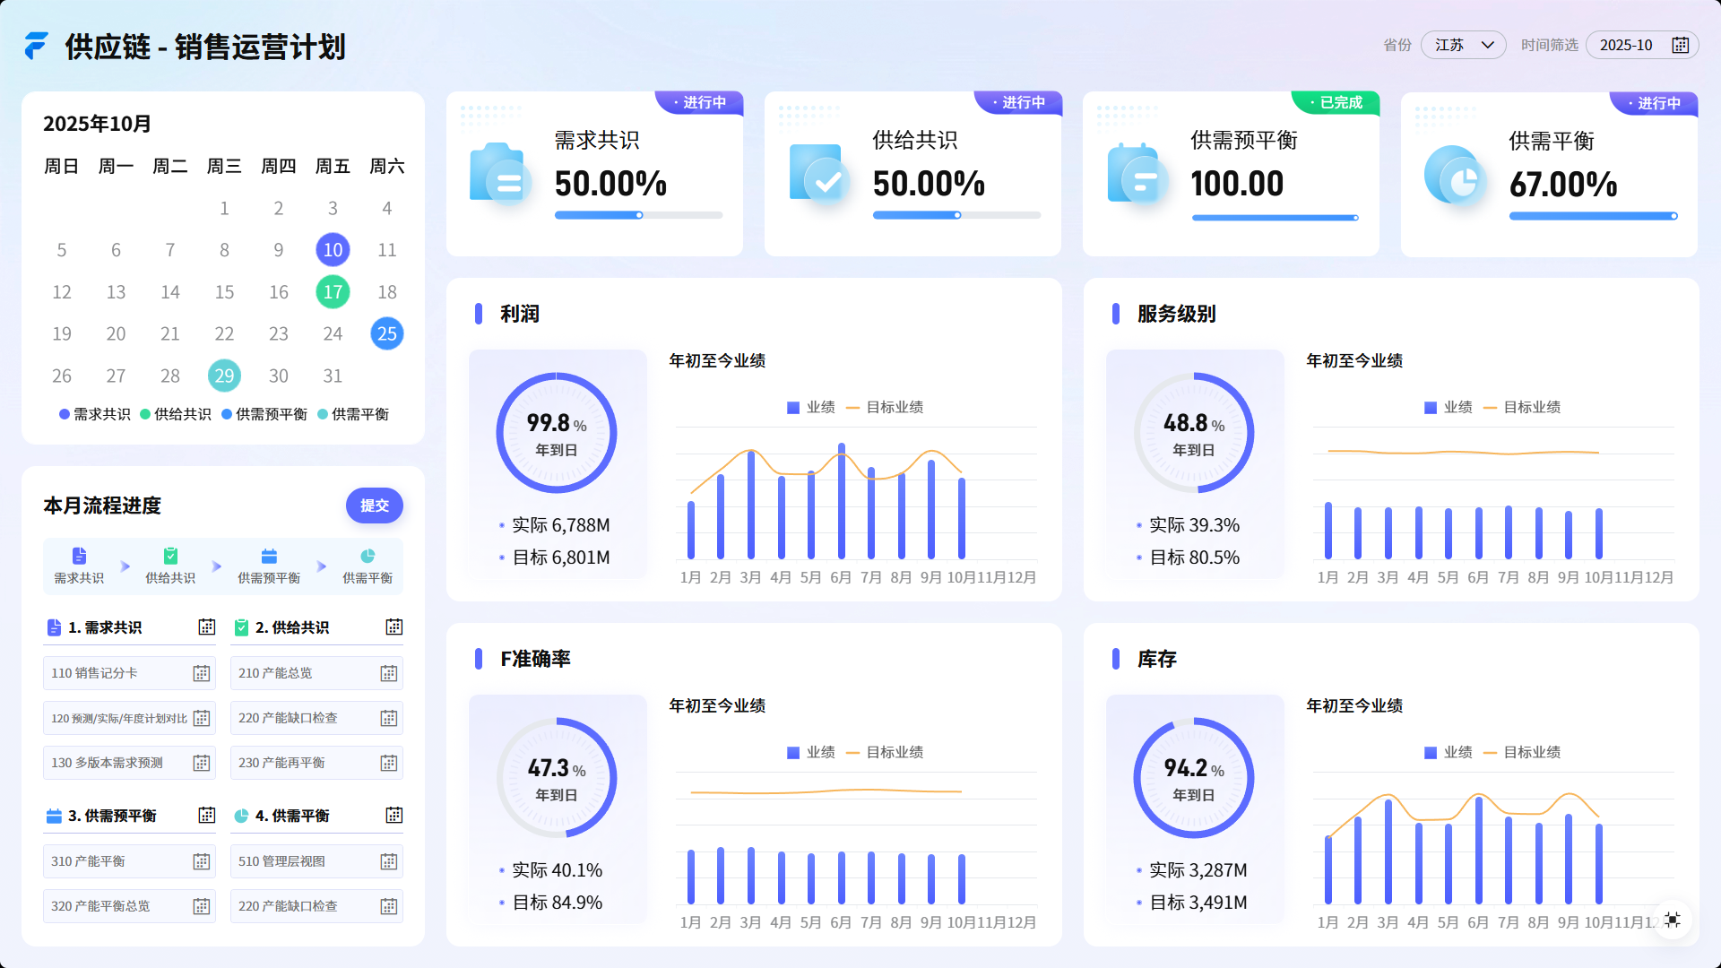This screenshot has width=1721, height=968.
Task: Toggle 业绩 legend in 服务级别 chart
Action: (x=1449, y=407)
